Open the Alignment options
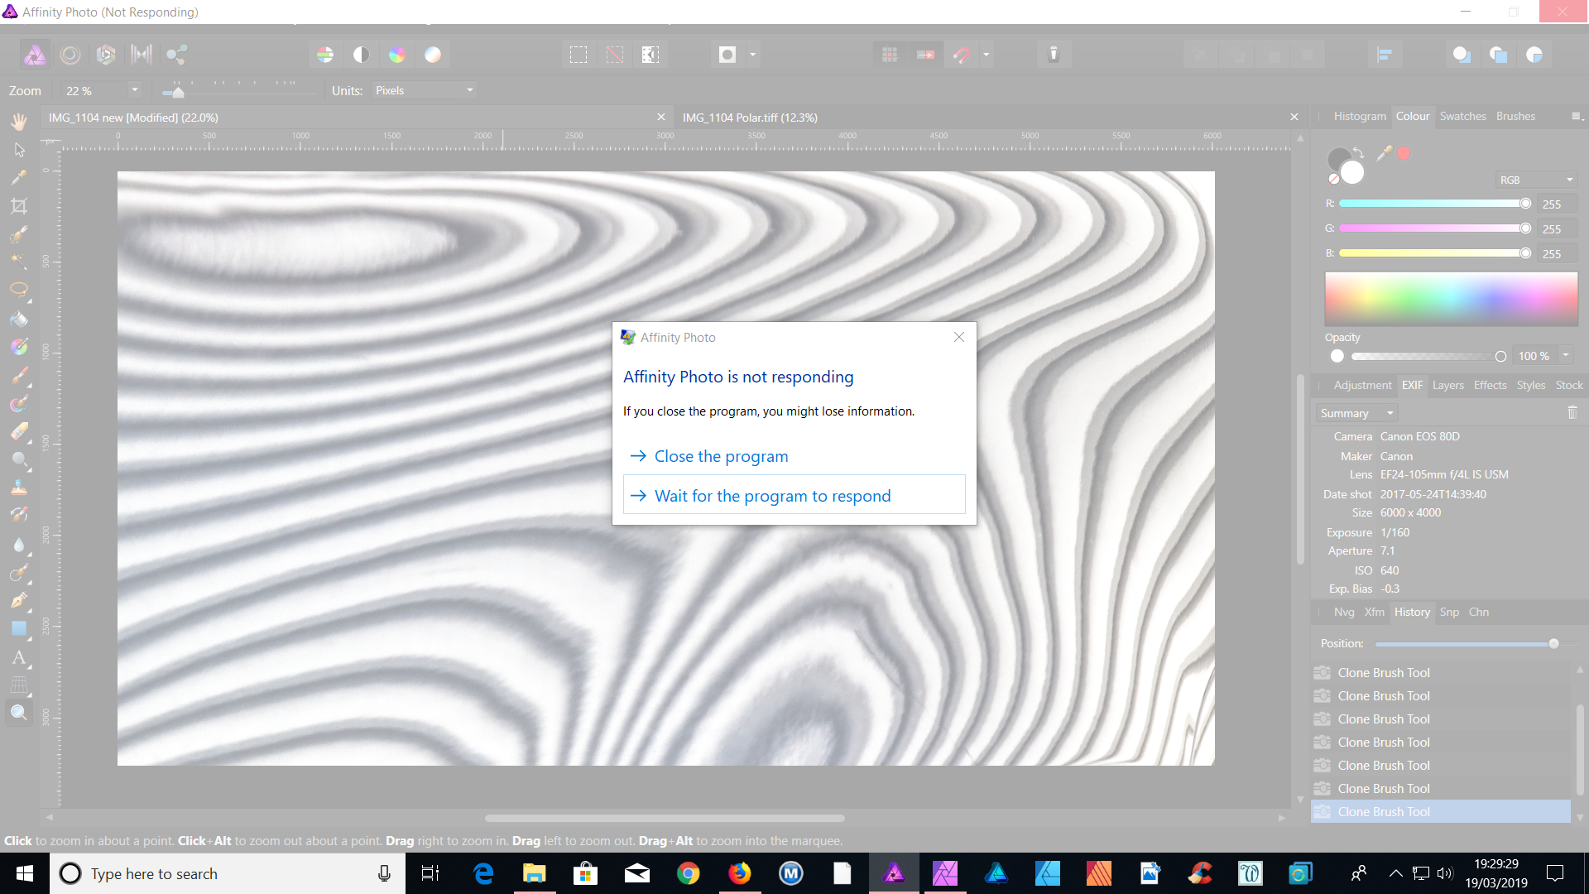Screen dimensions: 1589x894 click(1384, 55)
